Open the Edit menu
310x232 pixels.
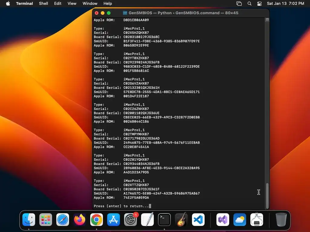58,4
